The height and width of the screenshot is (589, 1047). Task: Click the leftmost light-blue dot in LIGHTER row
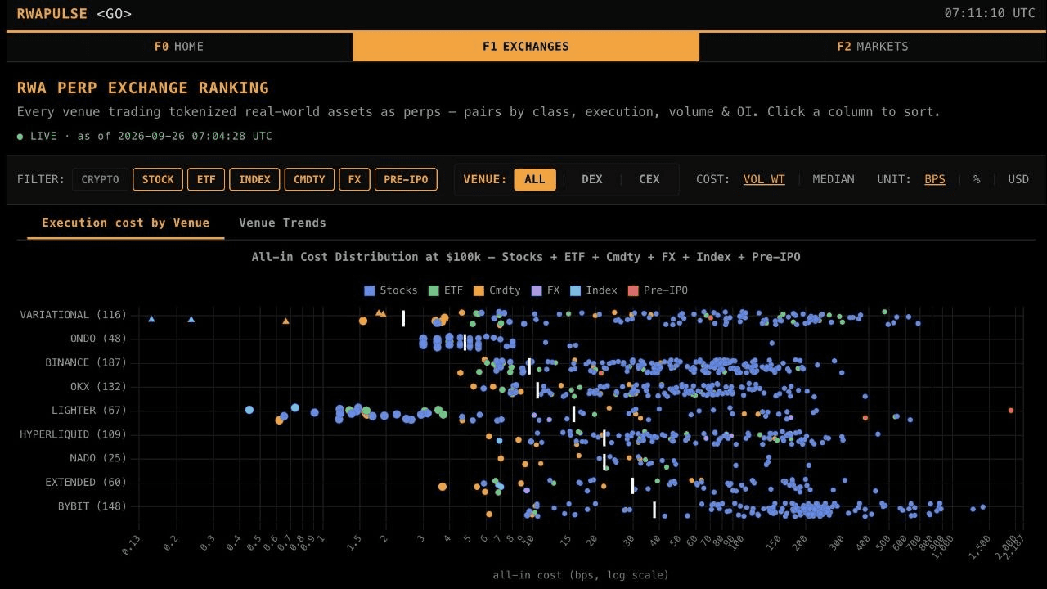click(249, 410)
